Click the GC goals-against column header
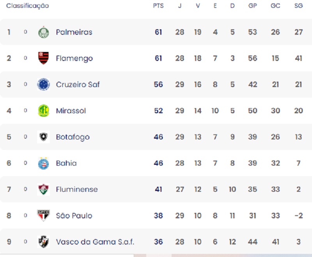Screen dimensions: 312x257 tap(276, 6)
